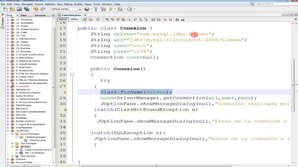Switch to History view button
Viewport: 298px width, 167px height.
pyautogui.click(x=74, y=19)
